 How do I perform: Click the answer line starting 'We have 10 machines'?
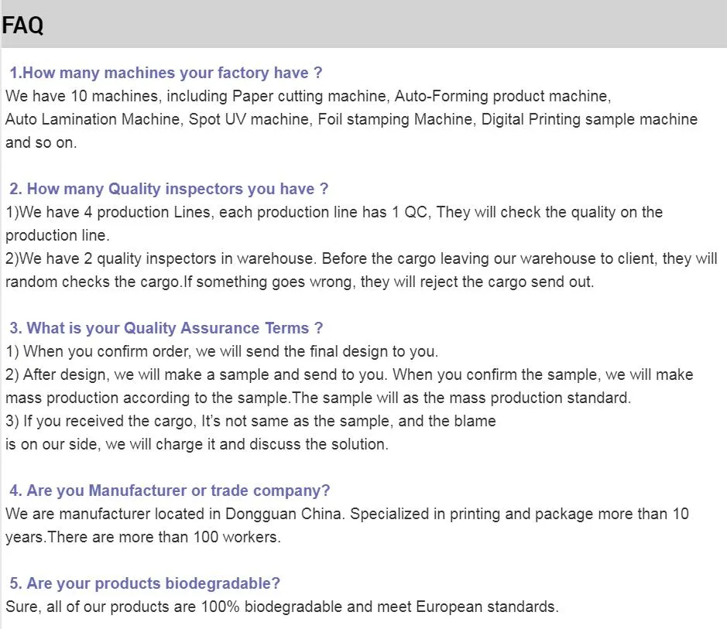click(308, 97)
